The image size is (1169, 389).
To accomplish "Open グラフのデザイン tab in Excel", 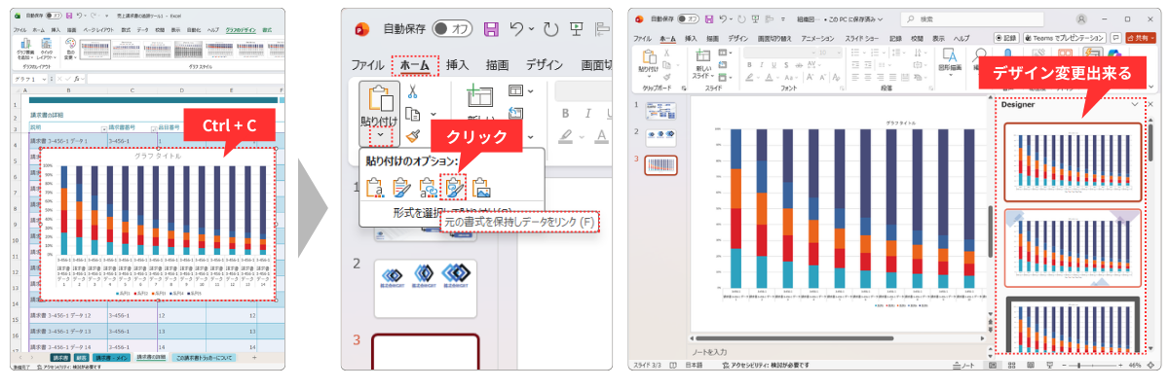I will (x=239, y=30).
